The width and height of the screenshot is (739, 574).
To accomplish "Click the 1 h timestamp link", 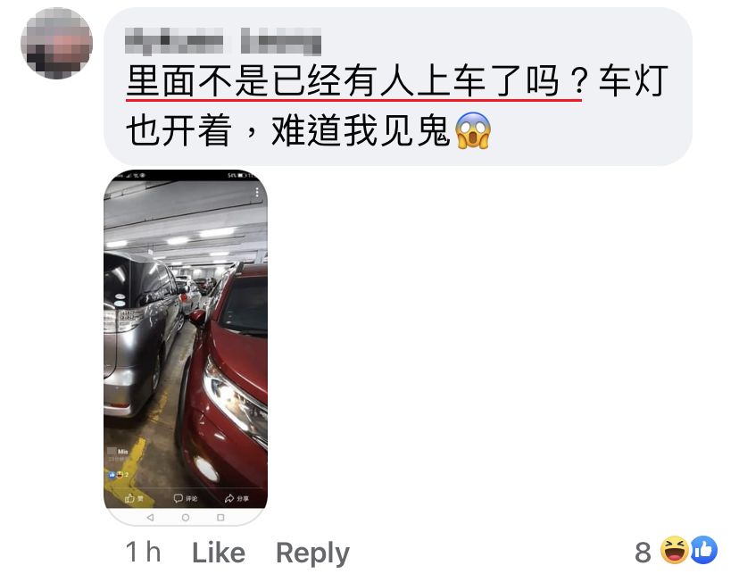I will (x=144, y=553).
